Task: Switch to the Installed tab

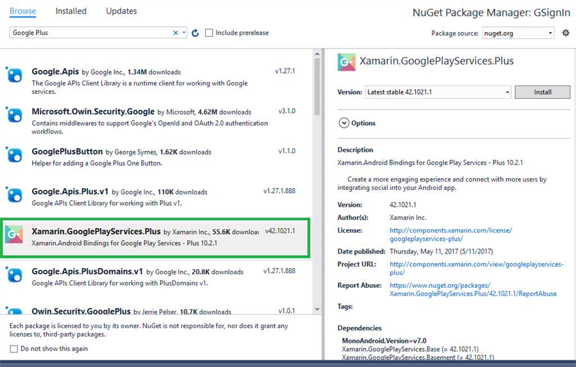Action: 71,11
